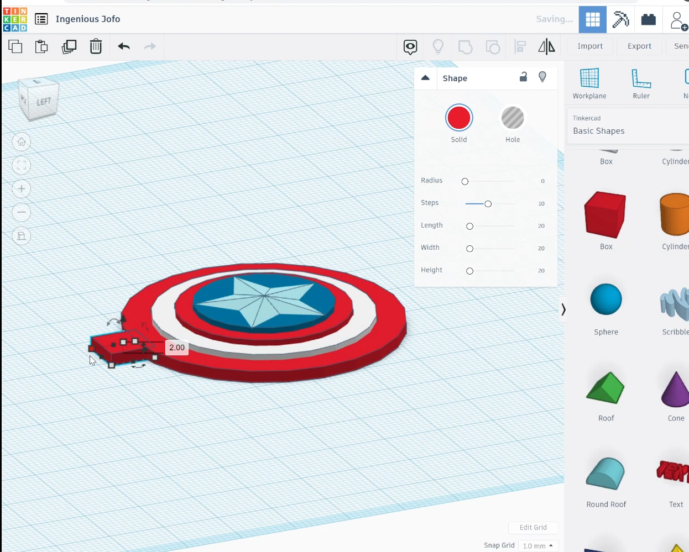This screenshot has width=689, height=552.
Task: Click Fit all in view button
Action: click(22, 165)
